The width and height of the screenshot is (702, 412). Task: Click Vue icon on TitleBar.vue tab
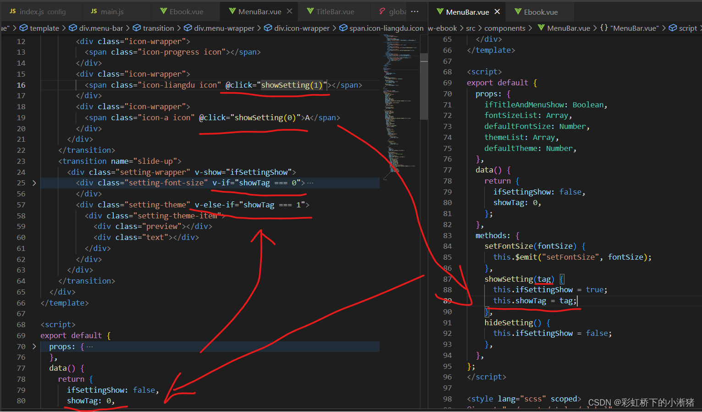(x=310, y=11)
